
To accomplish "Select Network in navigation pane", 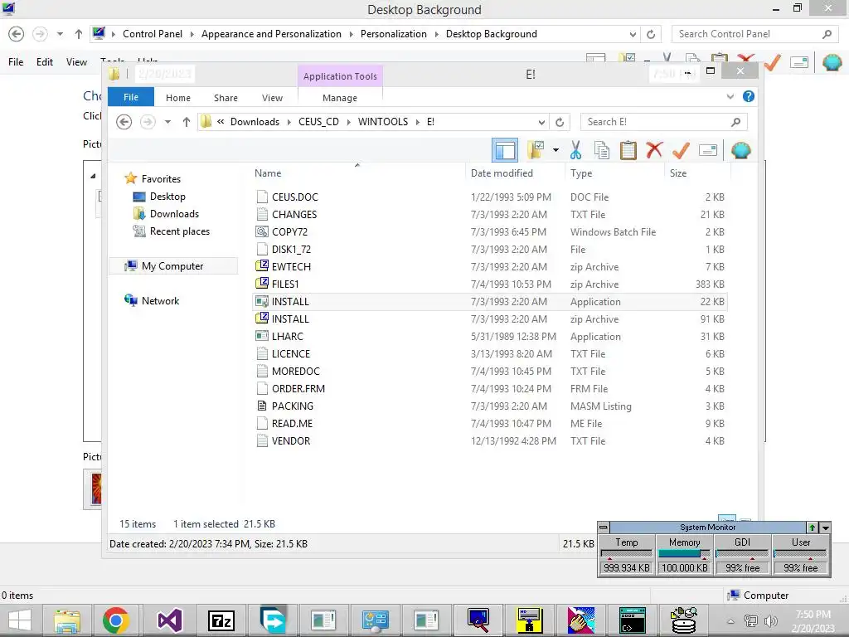I will (x=159, y=300).
